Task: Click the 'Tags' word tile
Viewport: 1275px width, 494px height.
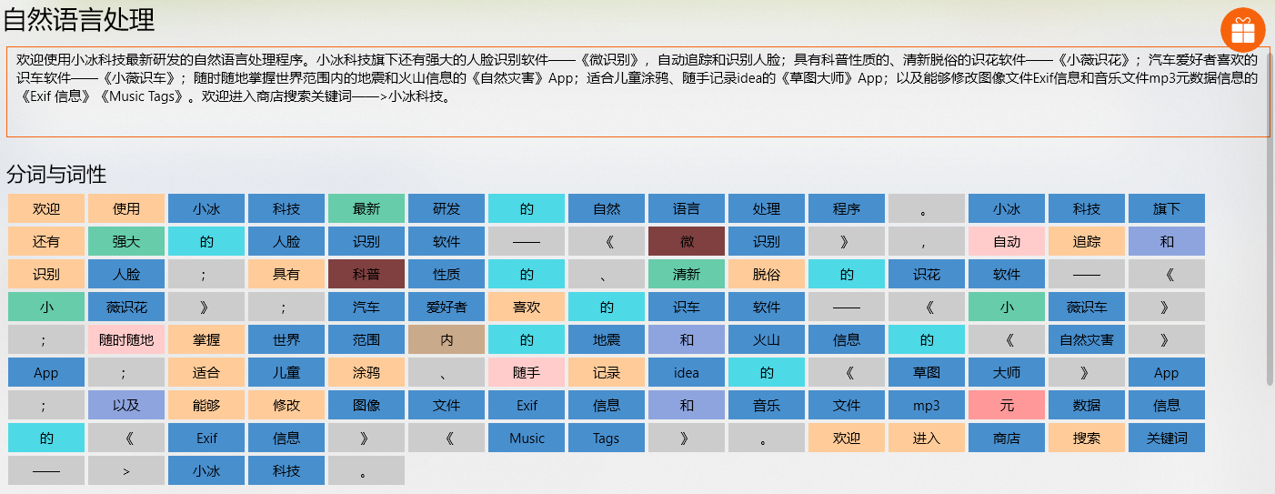Action: point(607,438)
